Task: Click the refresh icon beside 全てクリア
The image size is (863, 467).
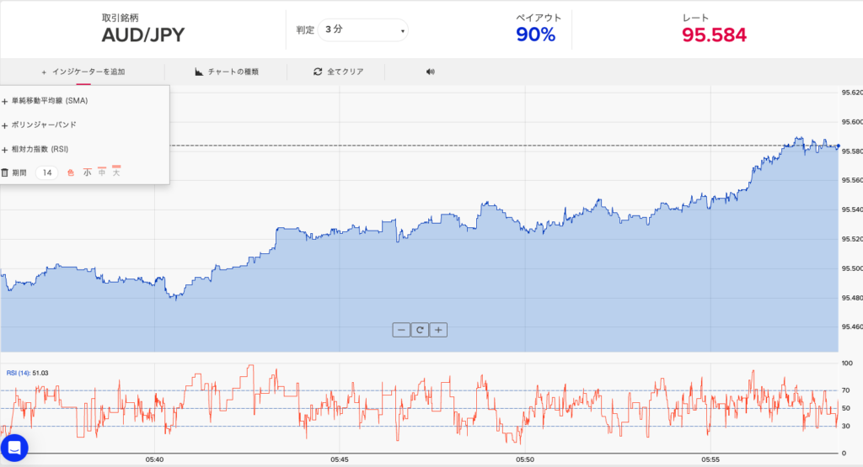Action: [x=318, y=72]
